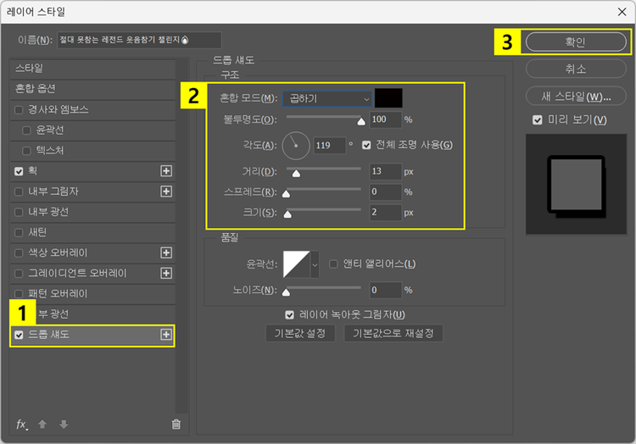Open the 윤곽선 contour picker arrow
Screen dimensions: 636x444
[x=315, y=264]
